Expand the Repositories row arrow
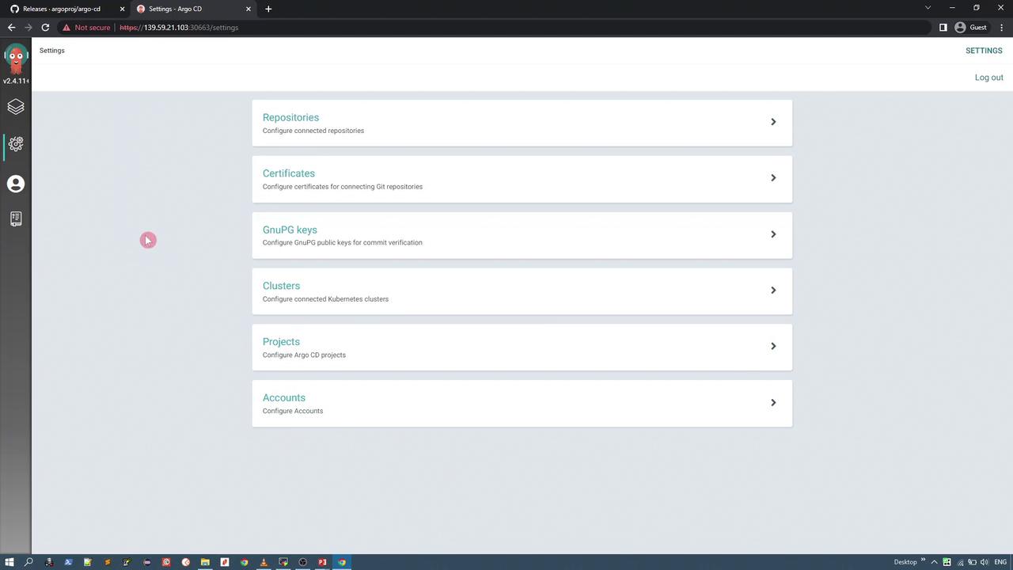 pos(773,122)
